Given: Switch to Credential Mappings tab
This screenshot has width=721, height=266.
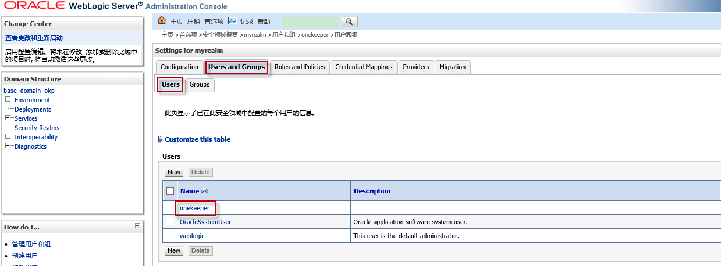Looking at the screenshot, I should click(364, 67).
